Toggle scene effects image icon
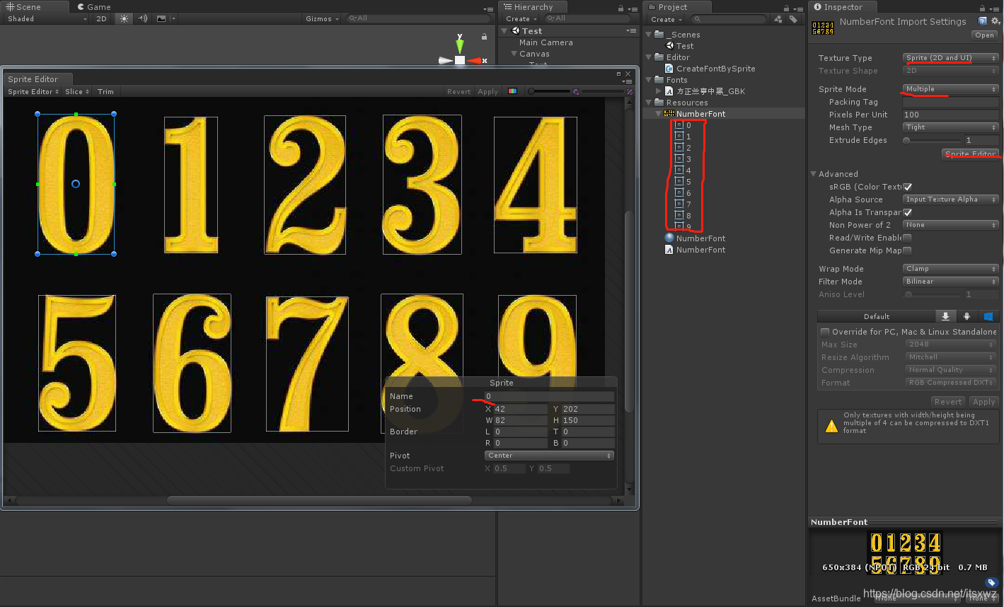 [x=161, y=19]
